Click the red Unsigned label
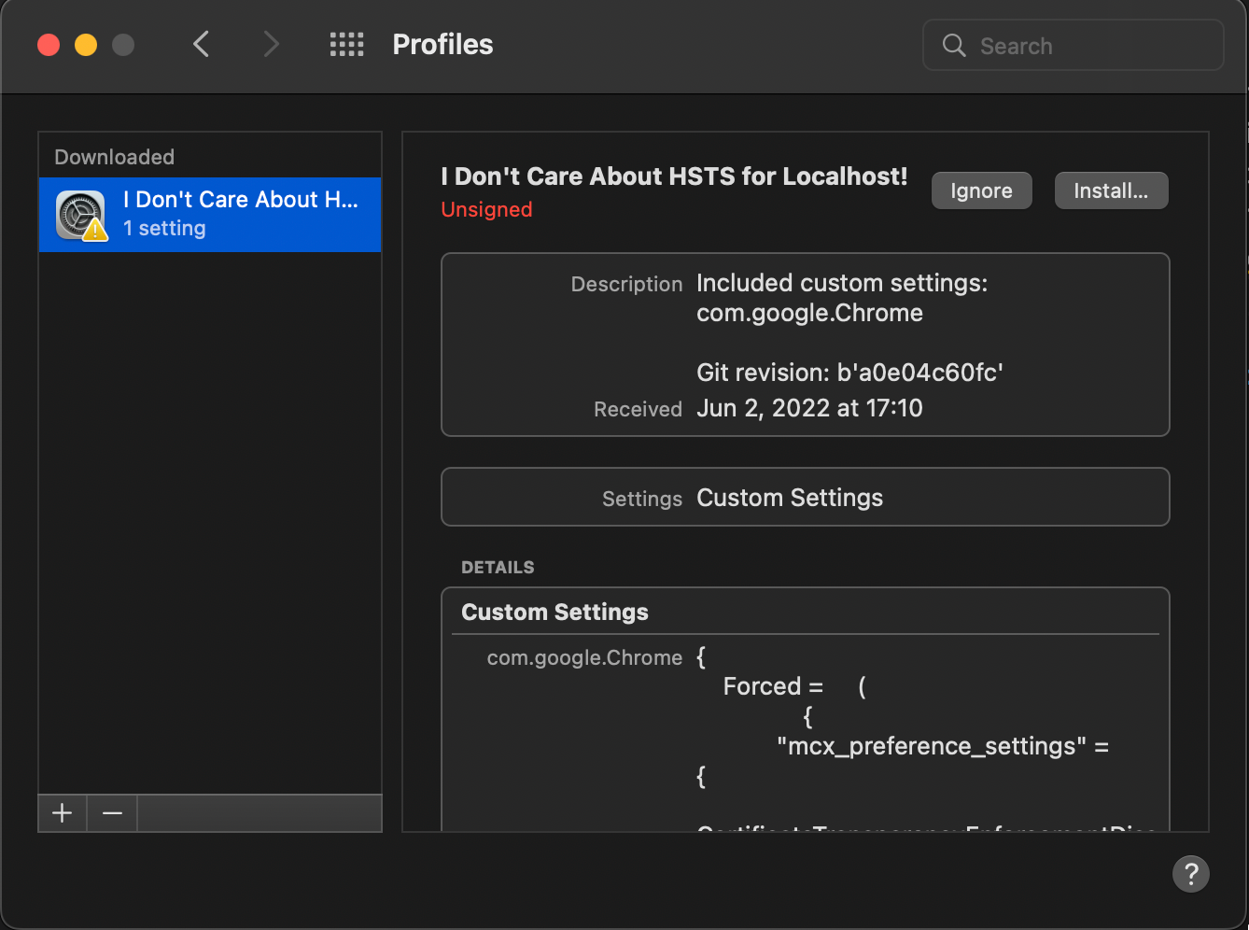The height and width of the screenshot is (930, 1249). click(x=486, y=209)
